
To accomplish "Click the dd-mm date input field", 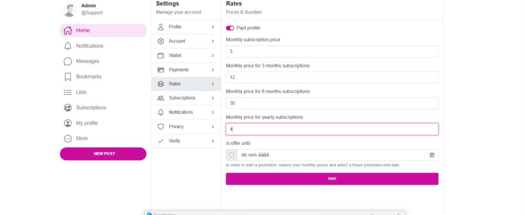I will tap(333, 155).
